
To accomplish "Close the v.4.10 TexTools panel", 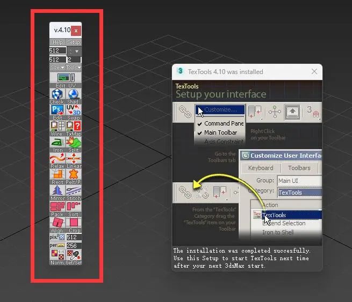I will point(76,31).
